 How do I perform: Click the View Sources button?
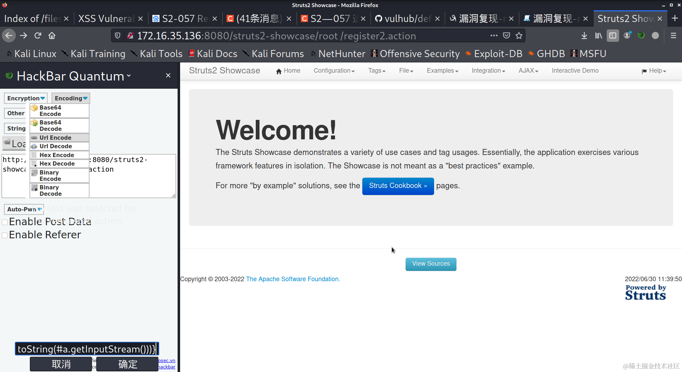(x=431, y=264)
